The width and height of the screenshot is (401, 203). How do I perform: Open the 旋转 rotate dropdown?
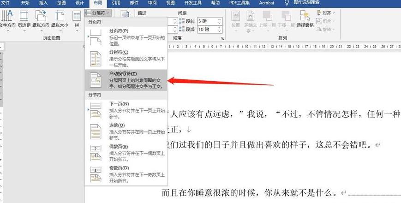tap(325, 29)
